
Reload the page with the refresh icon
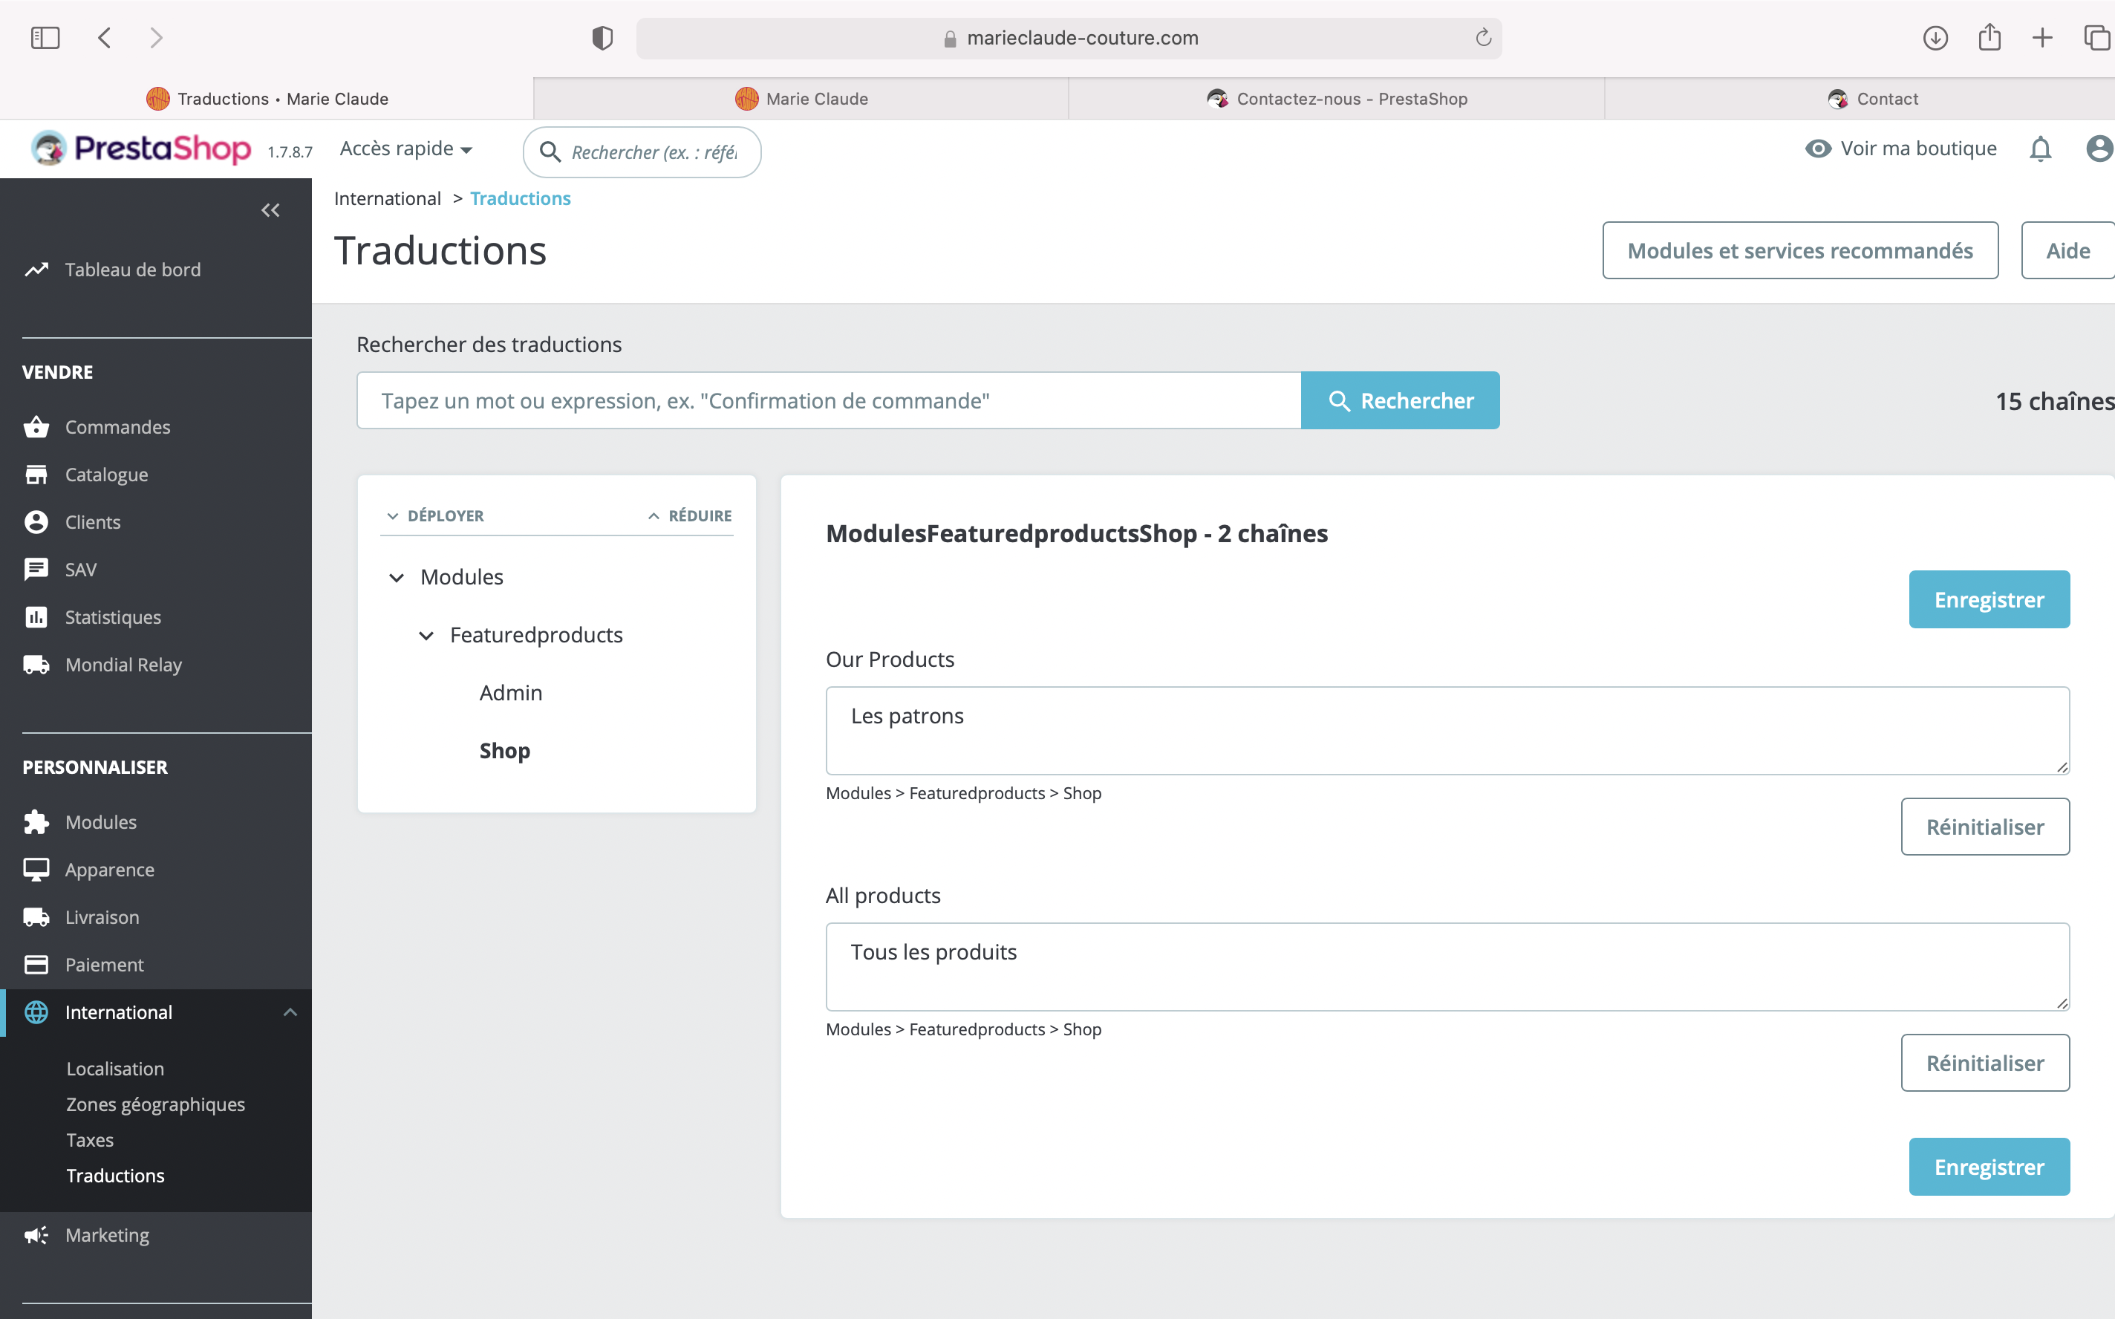[x=1483, y=38]
